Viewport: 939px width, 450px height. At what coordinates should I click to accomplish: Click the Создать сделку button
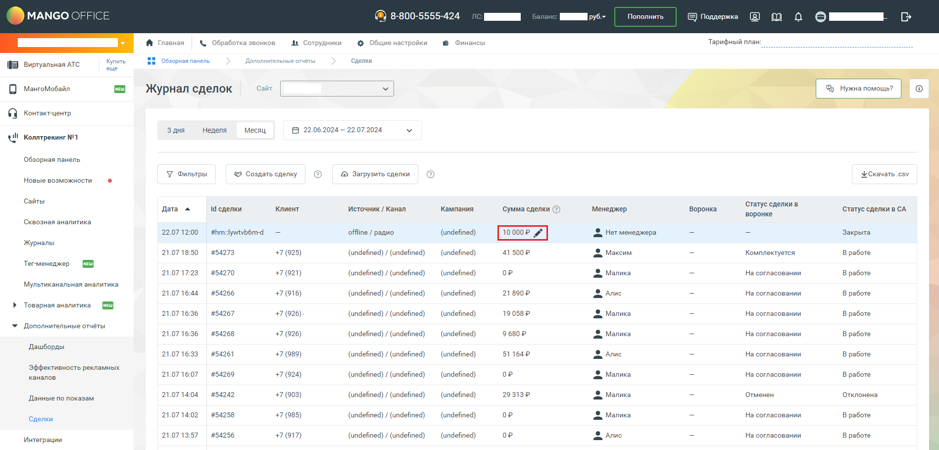point(265,174)
